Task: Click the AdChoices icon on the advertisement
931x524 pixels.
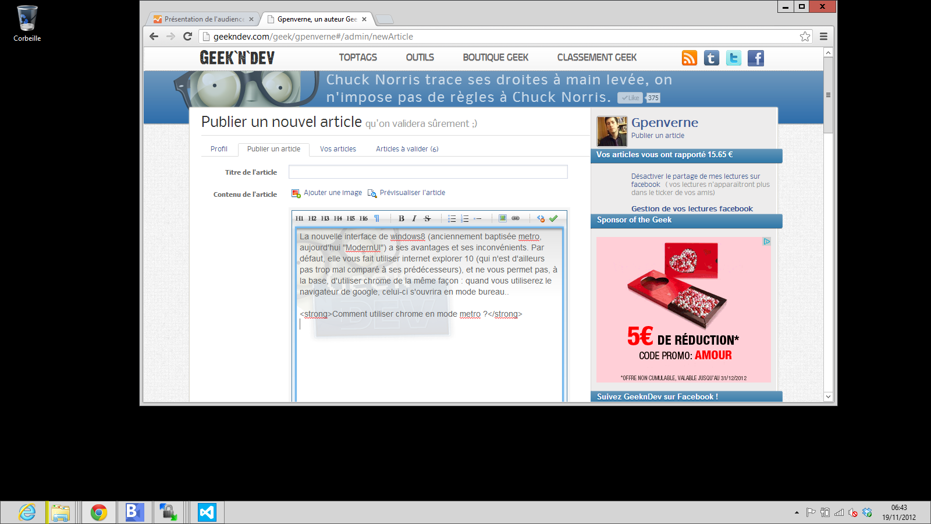Action: pyautogui.click(x=767, y=241)
